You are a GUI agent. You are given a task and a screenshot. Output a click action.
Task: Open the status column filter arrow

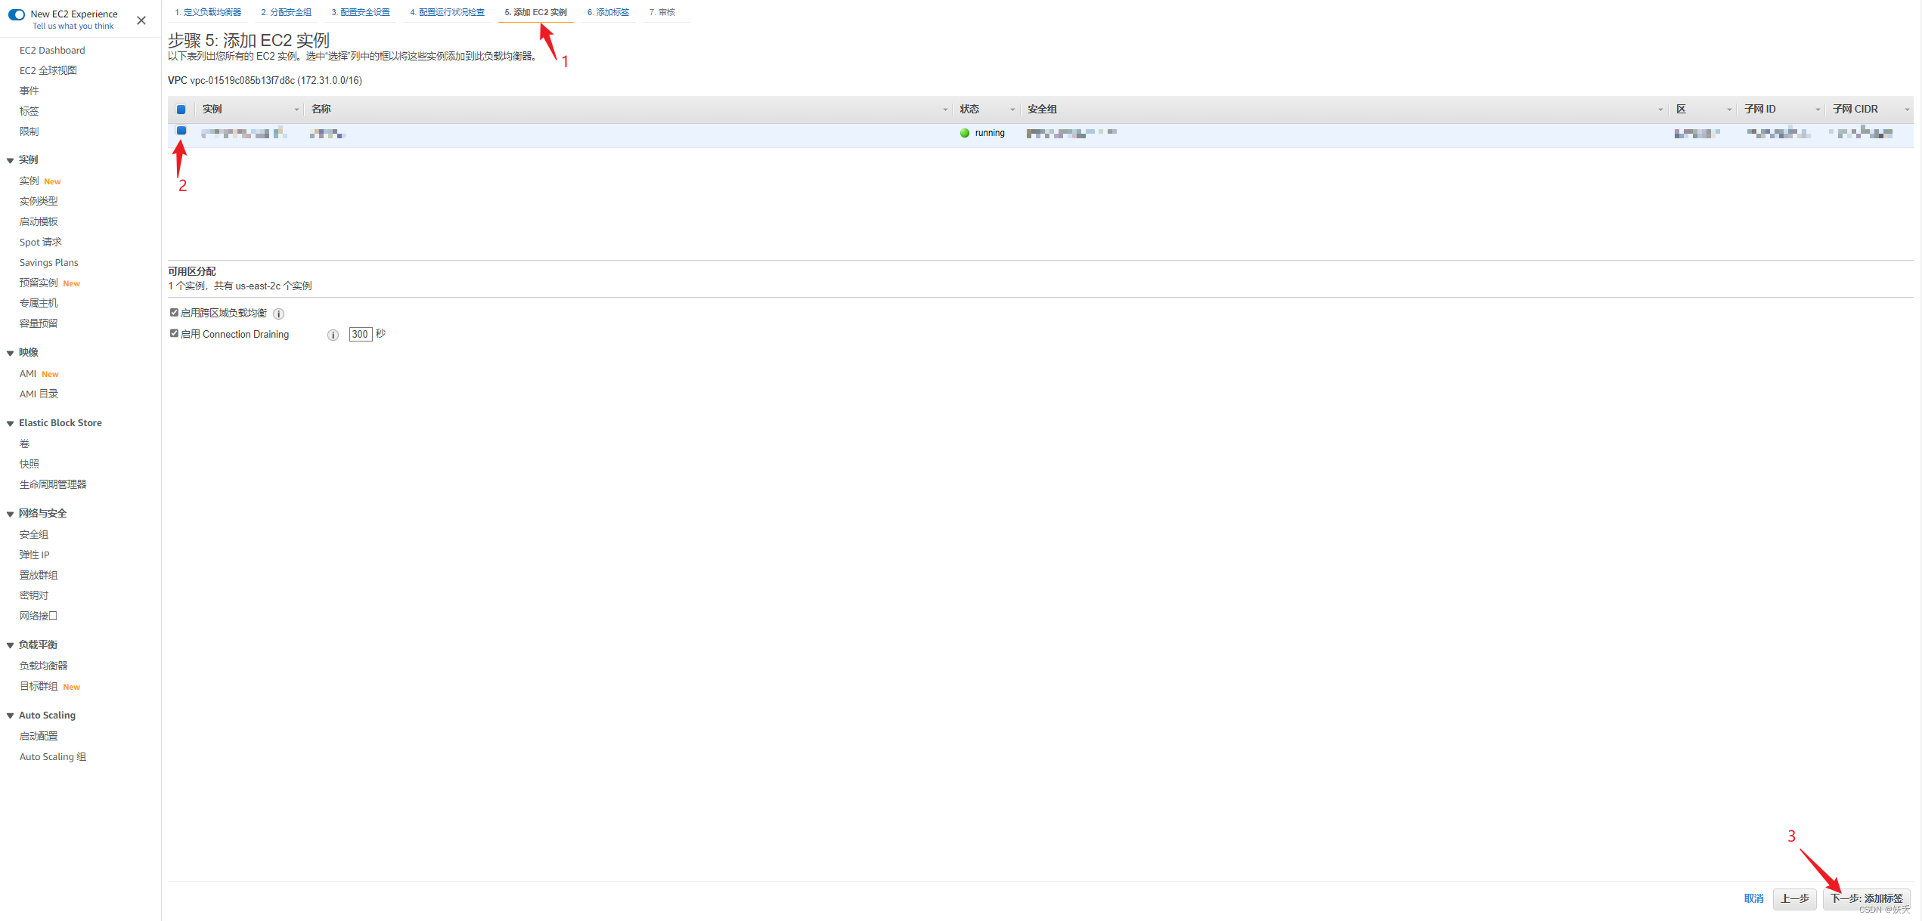[x=1012, y=110]
